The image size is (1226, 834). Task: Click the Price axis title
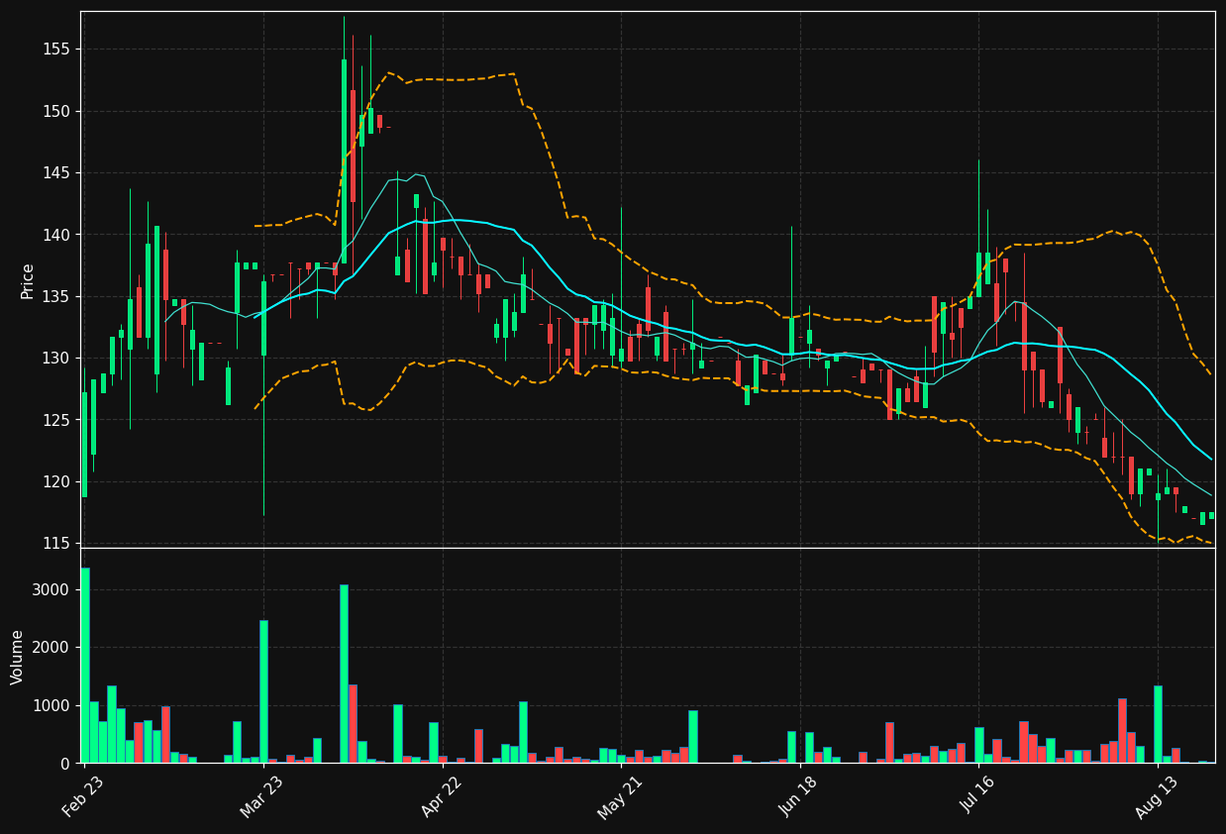click(28, 280)
